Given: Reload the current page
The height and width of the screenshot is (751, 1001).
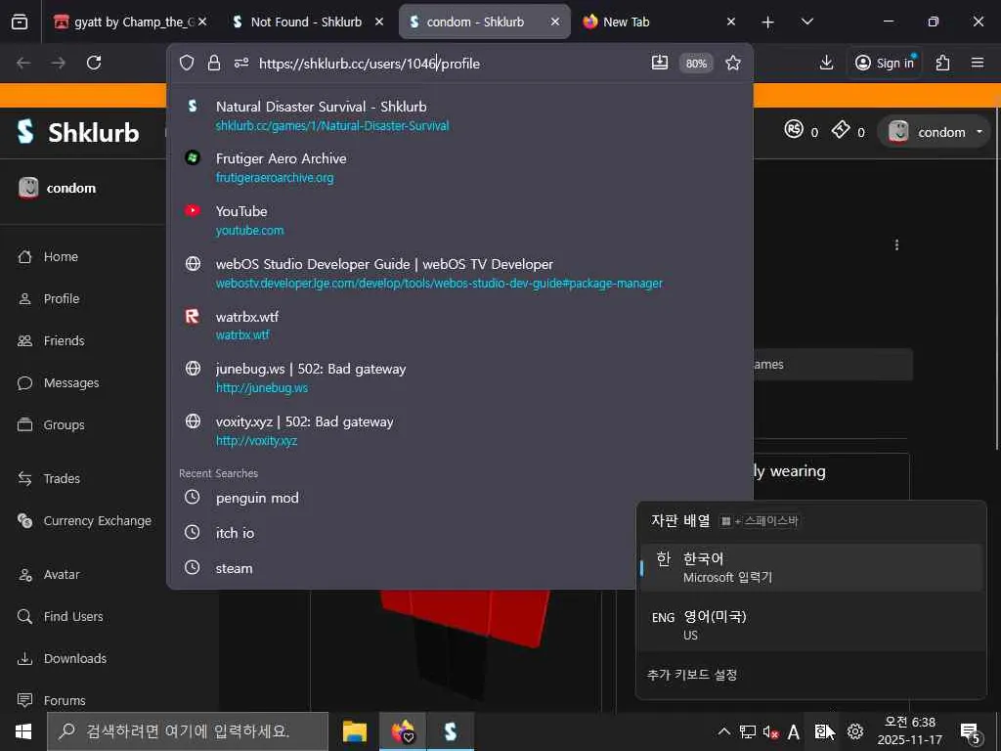Looking at the screenshot, I should click(94, 63).
